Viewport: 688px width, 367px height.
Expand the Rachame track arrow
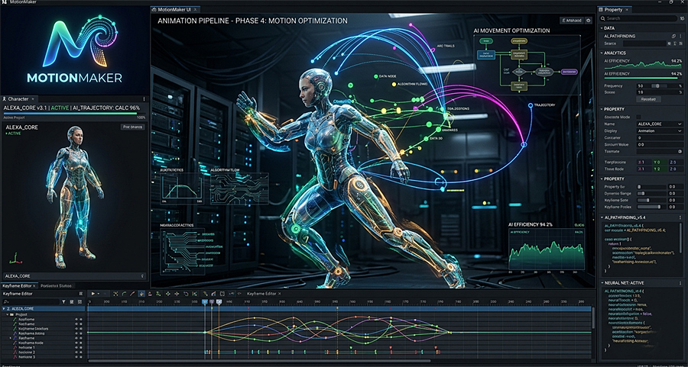coord(11,339)
